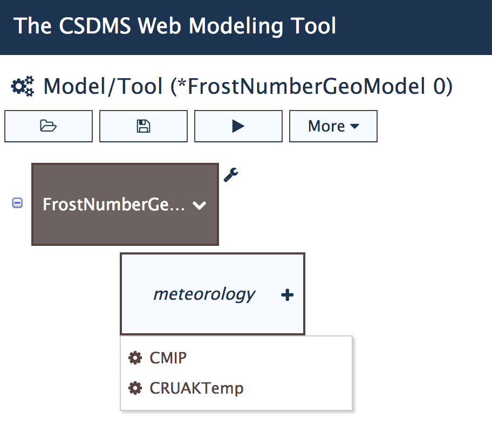
Task: Click the More button caret arrow
Action: 354,126
